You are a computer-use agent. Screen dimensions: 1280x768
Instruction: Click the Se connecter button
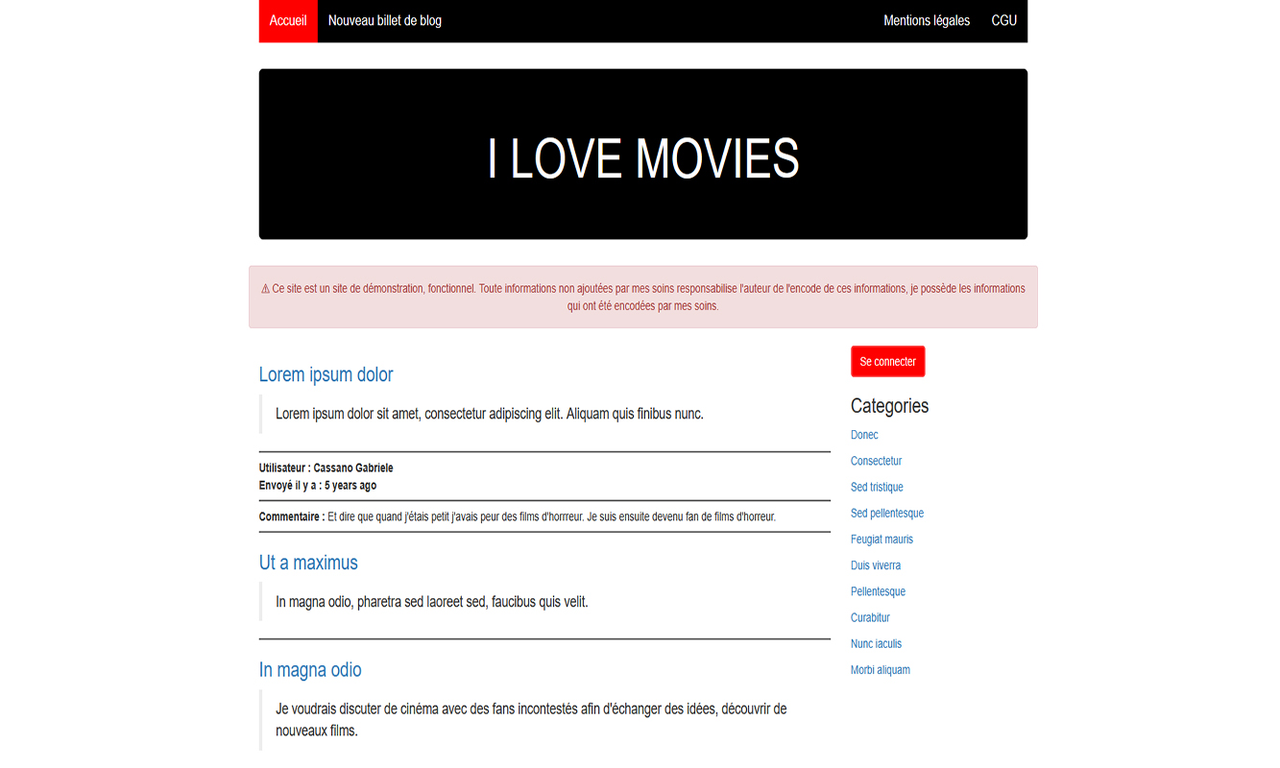point(887,361)
